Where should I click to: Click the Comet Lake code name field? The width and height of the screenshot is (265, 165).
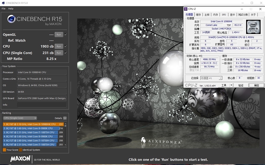211,25
